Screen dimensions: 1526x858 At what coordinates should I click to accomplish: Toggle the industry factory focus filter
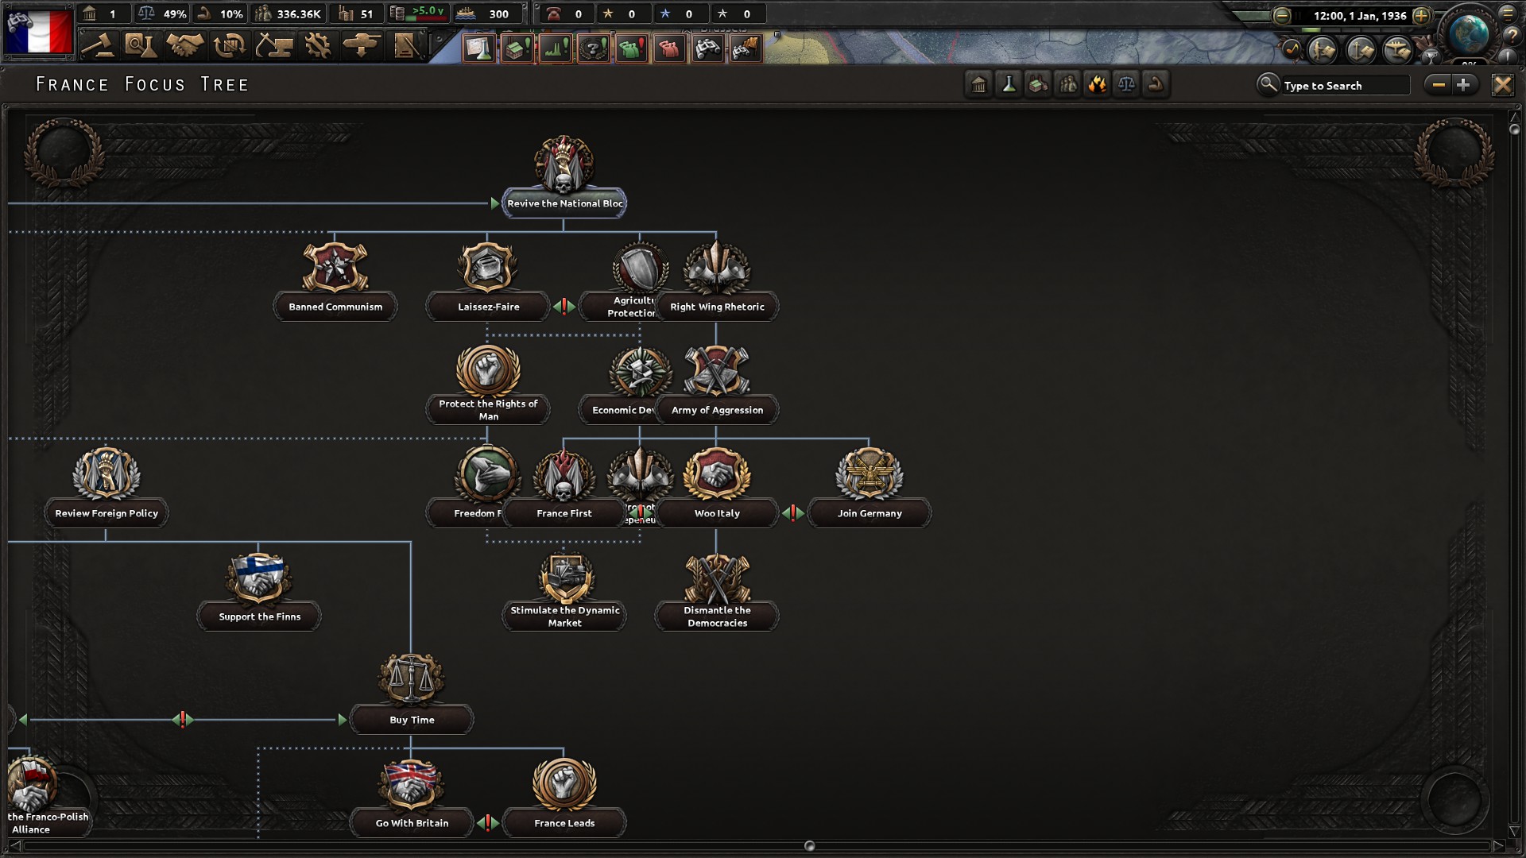click(x=1038, y=84)
